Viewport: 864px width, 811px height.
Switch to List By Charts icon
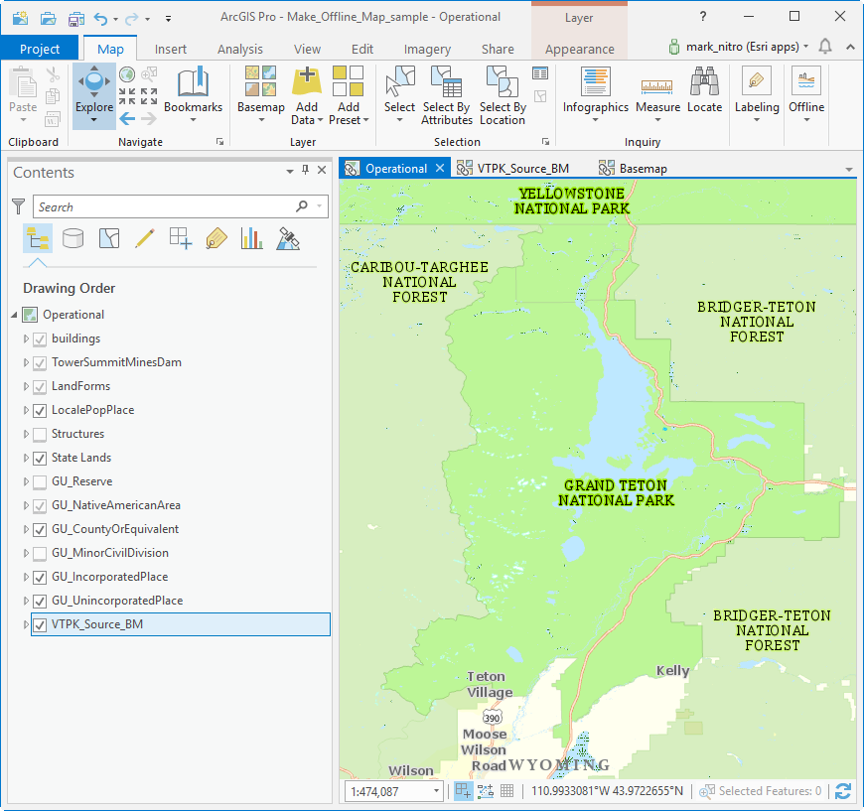(252, 238)
